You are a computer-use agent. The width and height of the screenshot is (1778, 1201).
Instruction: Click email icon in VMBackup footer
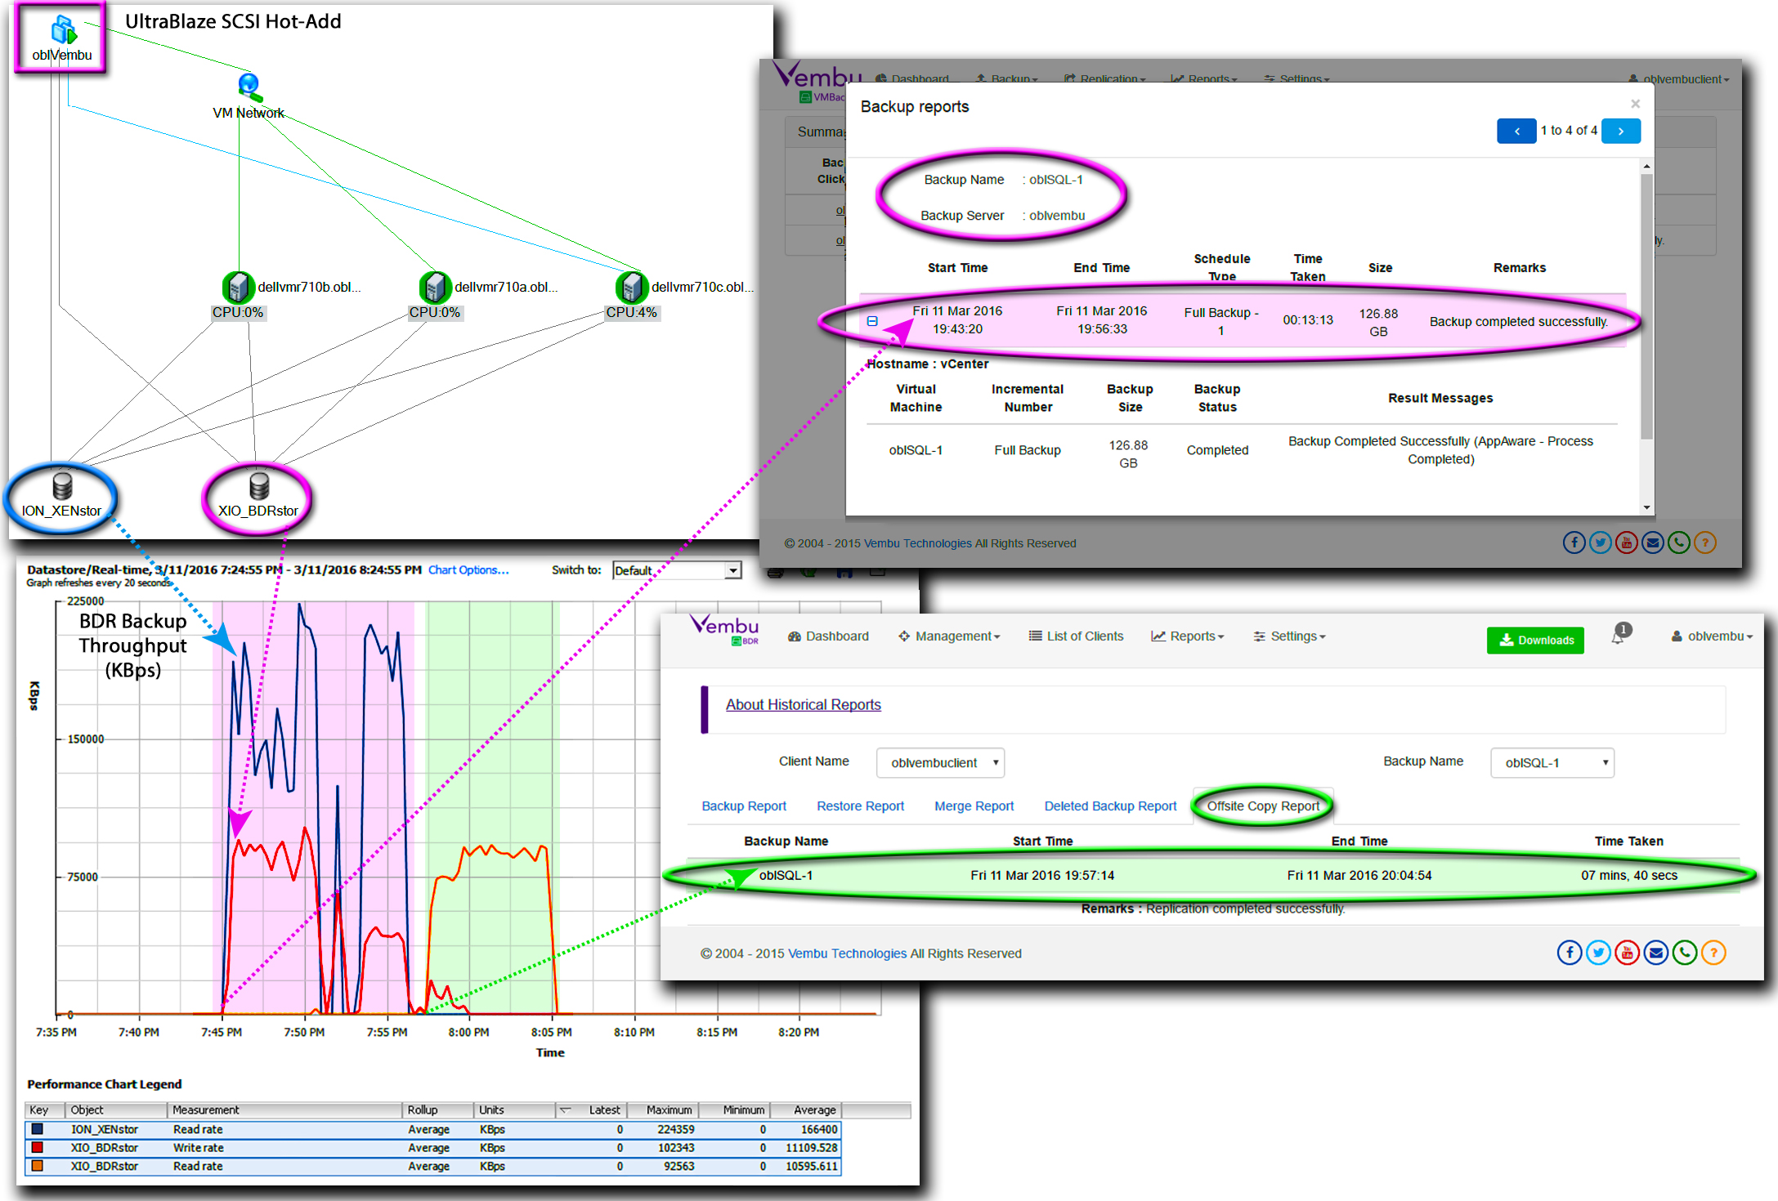[1653, 542]
